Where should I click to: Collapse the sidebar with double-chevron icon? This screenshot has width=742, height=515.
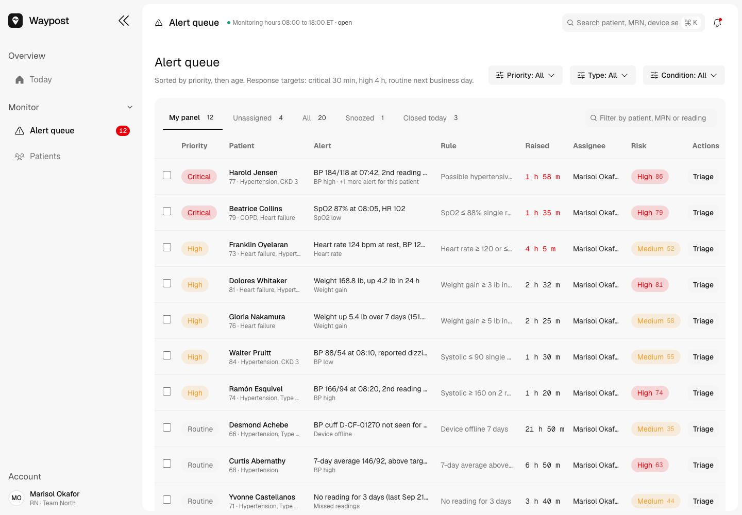click(124, 21)
